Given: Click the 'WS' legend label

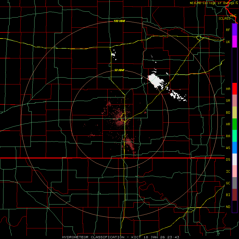Looking at the screenshot, I should 228,148.
